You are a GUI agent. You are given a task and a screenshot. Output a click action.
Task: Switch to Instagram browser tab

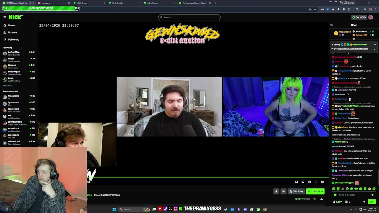(x=53, y=3)
